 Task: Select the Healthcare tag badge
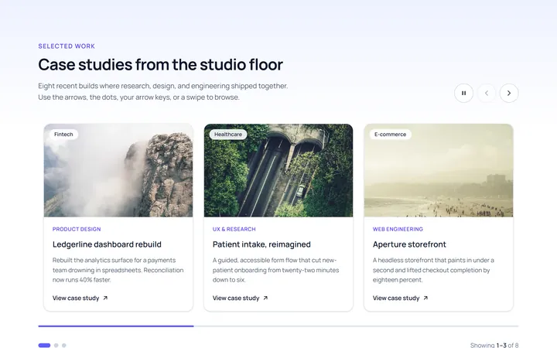(x=228, y=135)
